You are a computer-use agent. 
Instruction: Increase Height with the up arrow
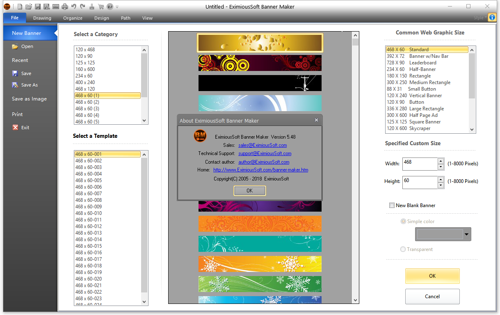click(441, 179)
